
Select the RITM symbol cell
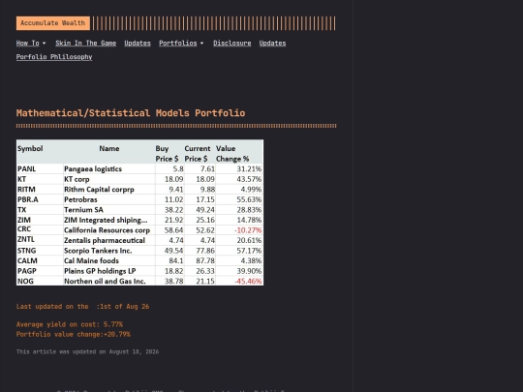[x=40, y=190]
